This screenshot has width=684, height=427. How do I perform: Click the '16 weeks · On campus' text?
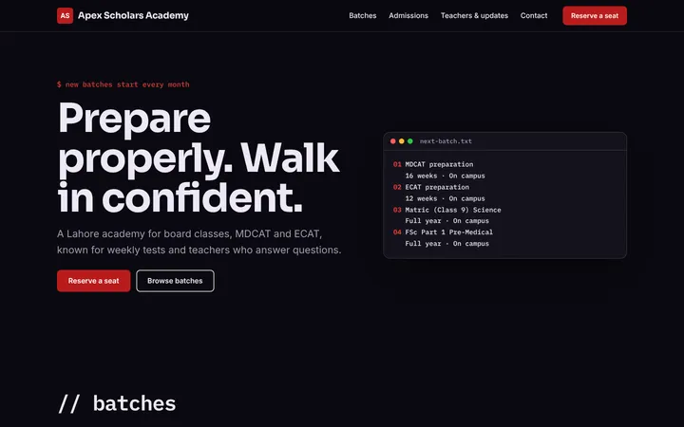click(x=445, y=176)
